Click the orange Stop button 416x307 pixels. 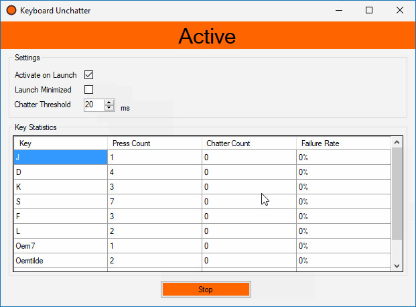206,289
